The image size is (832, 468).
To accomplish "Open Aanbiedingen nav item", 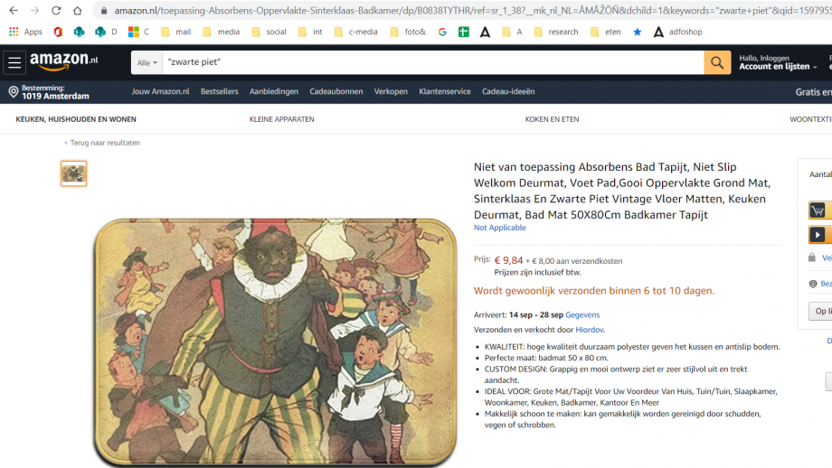I will coord(274,91).
